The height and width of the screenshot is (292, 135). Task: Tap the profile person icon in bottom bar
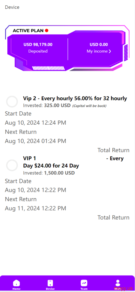118,283
